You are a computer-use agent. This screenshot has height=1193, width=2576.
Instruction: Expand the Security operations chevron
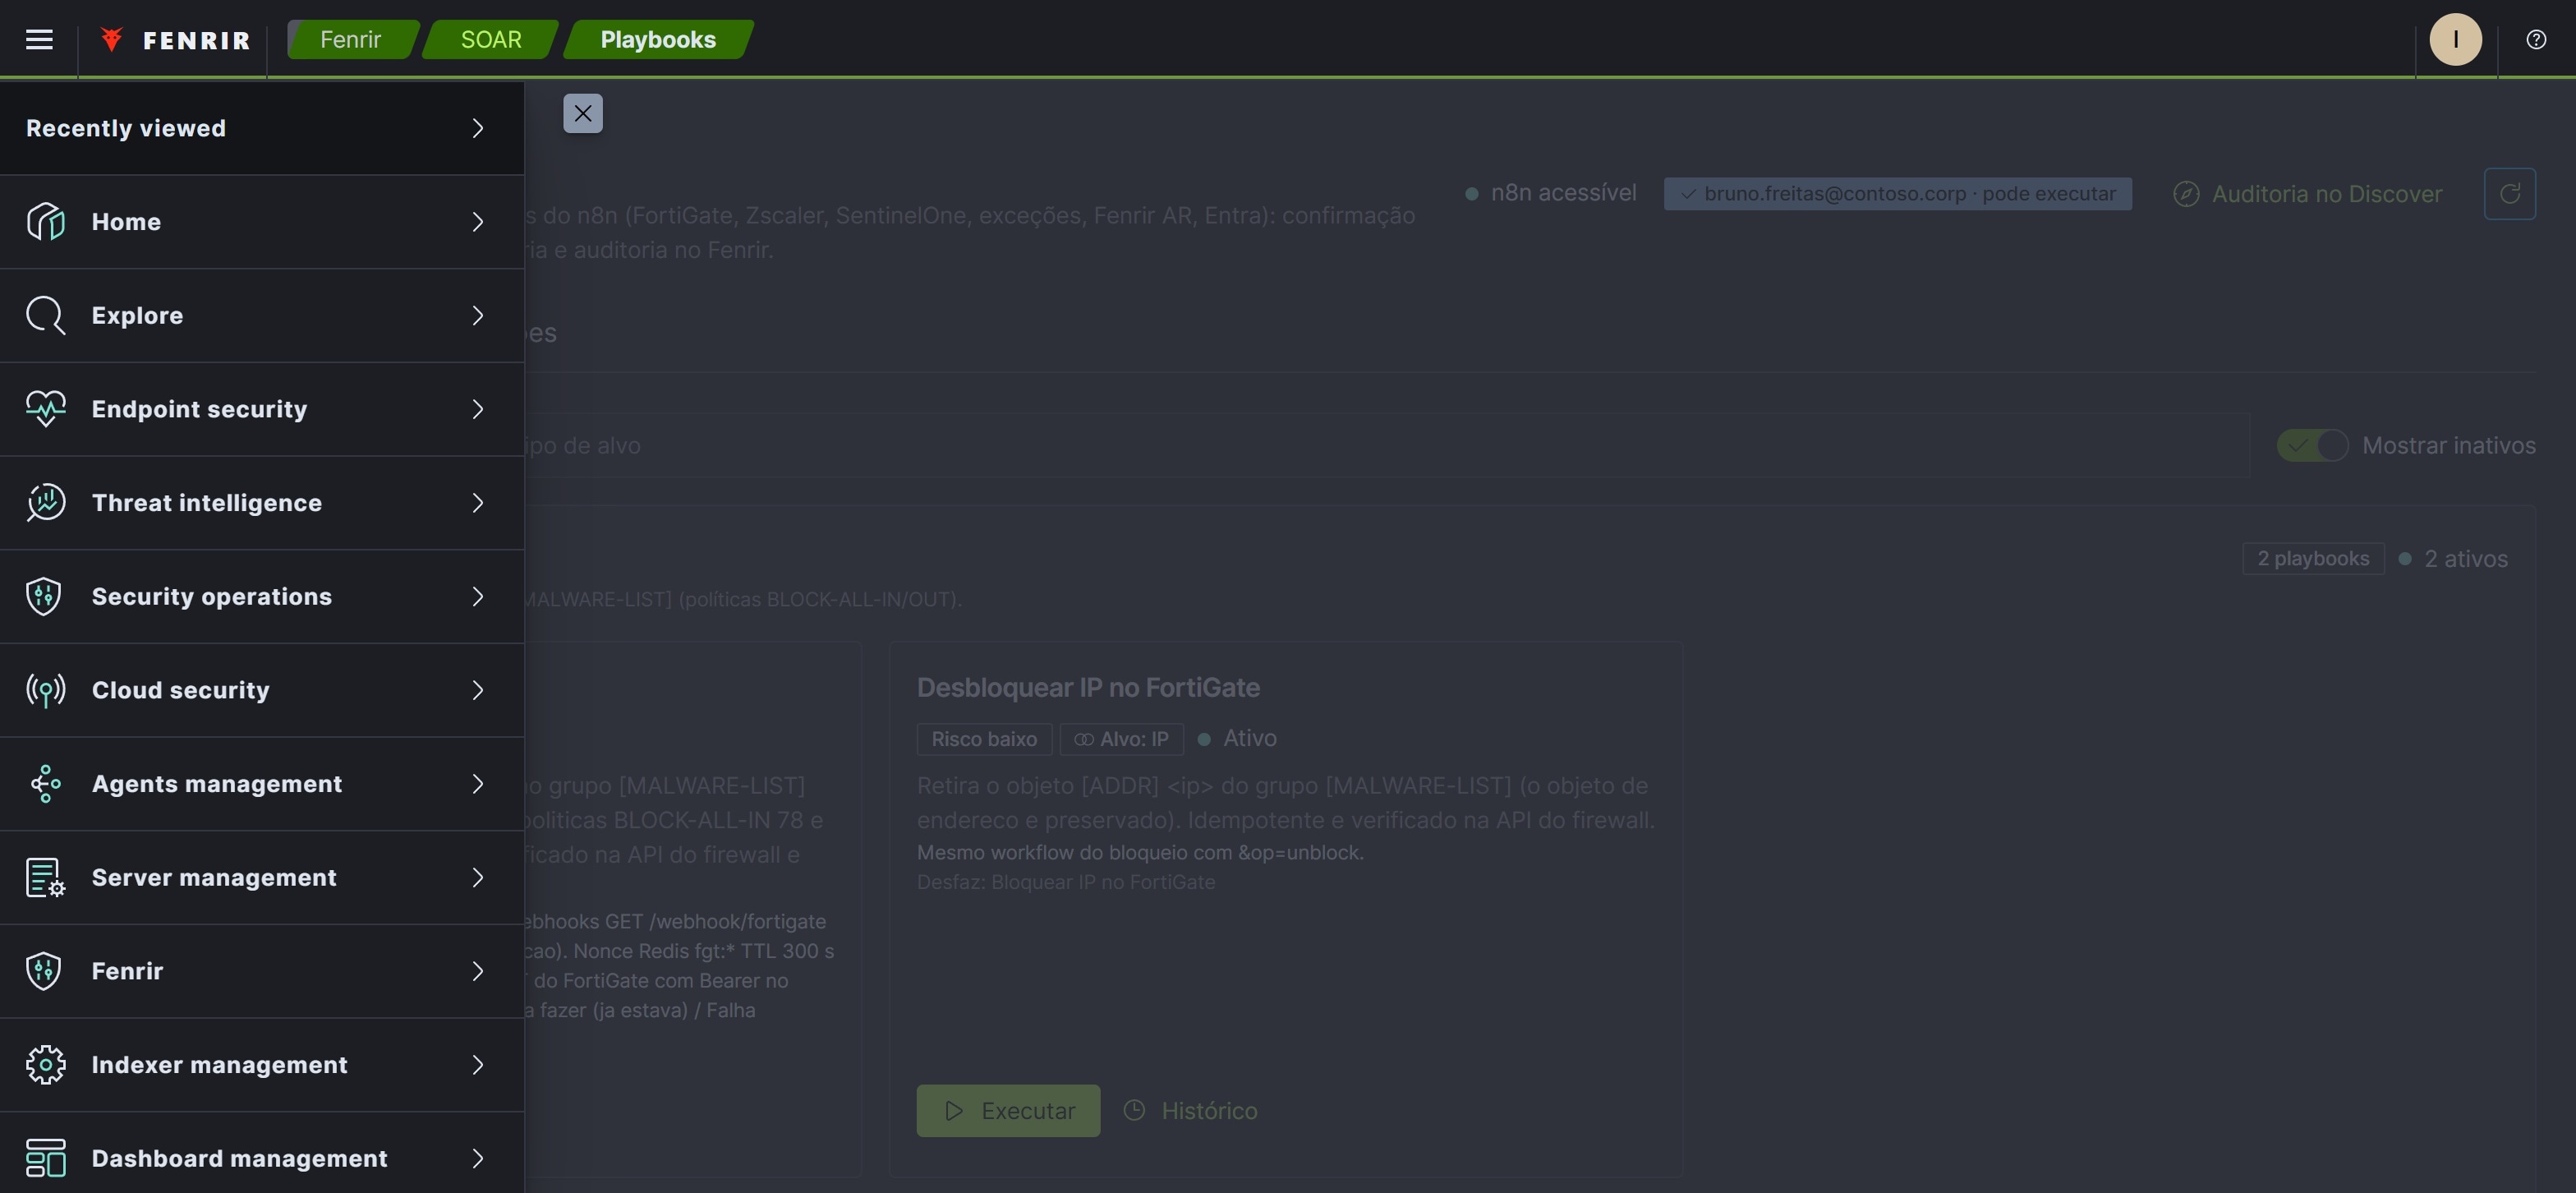coord(478,596)
